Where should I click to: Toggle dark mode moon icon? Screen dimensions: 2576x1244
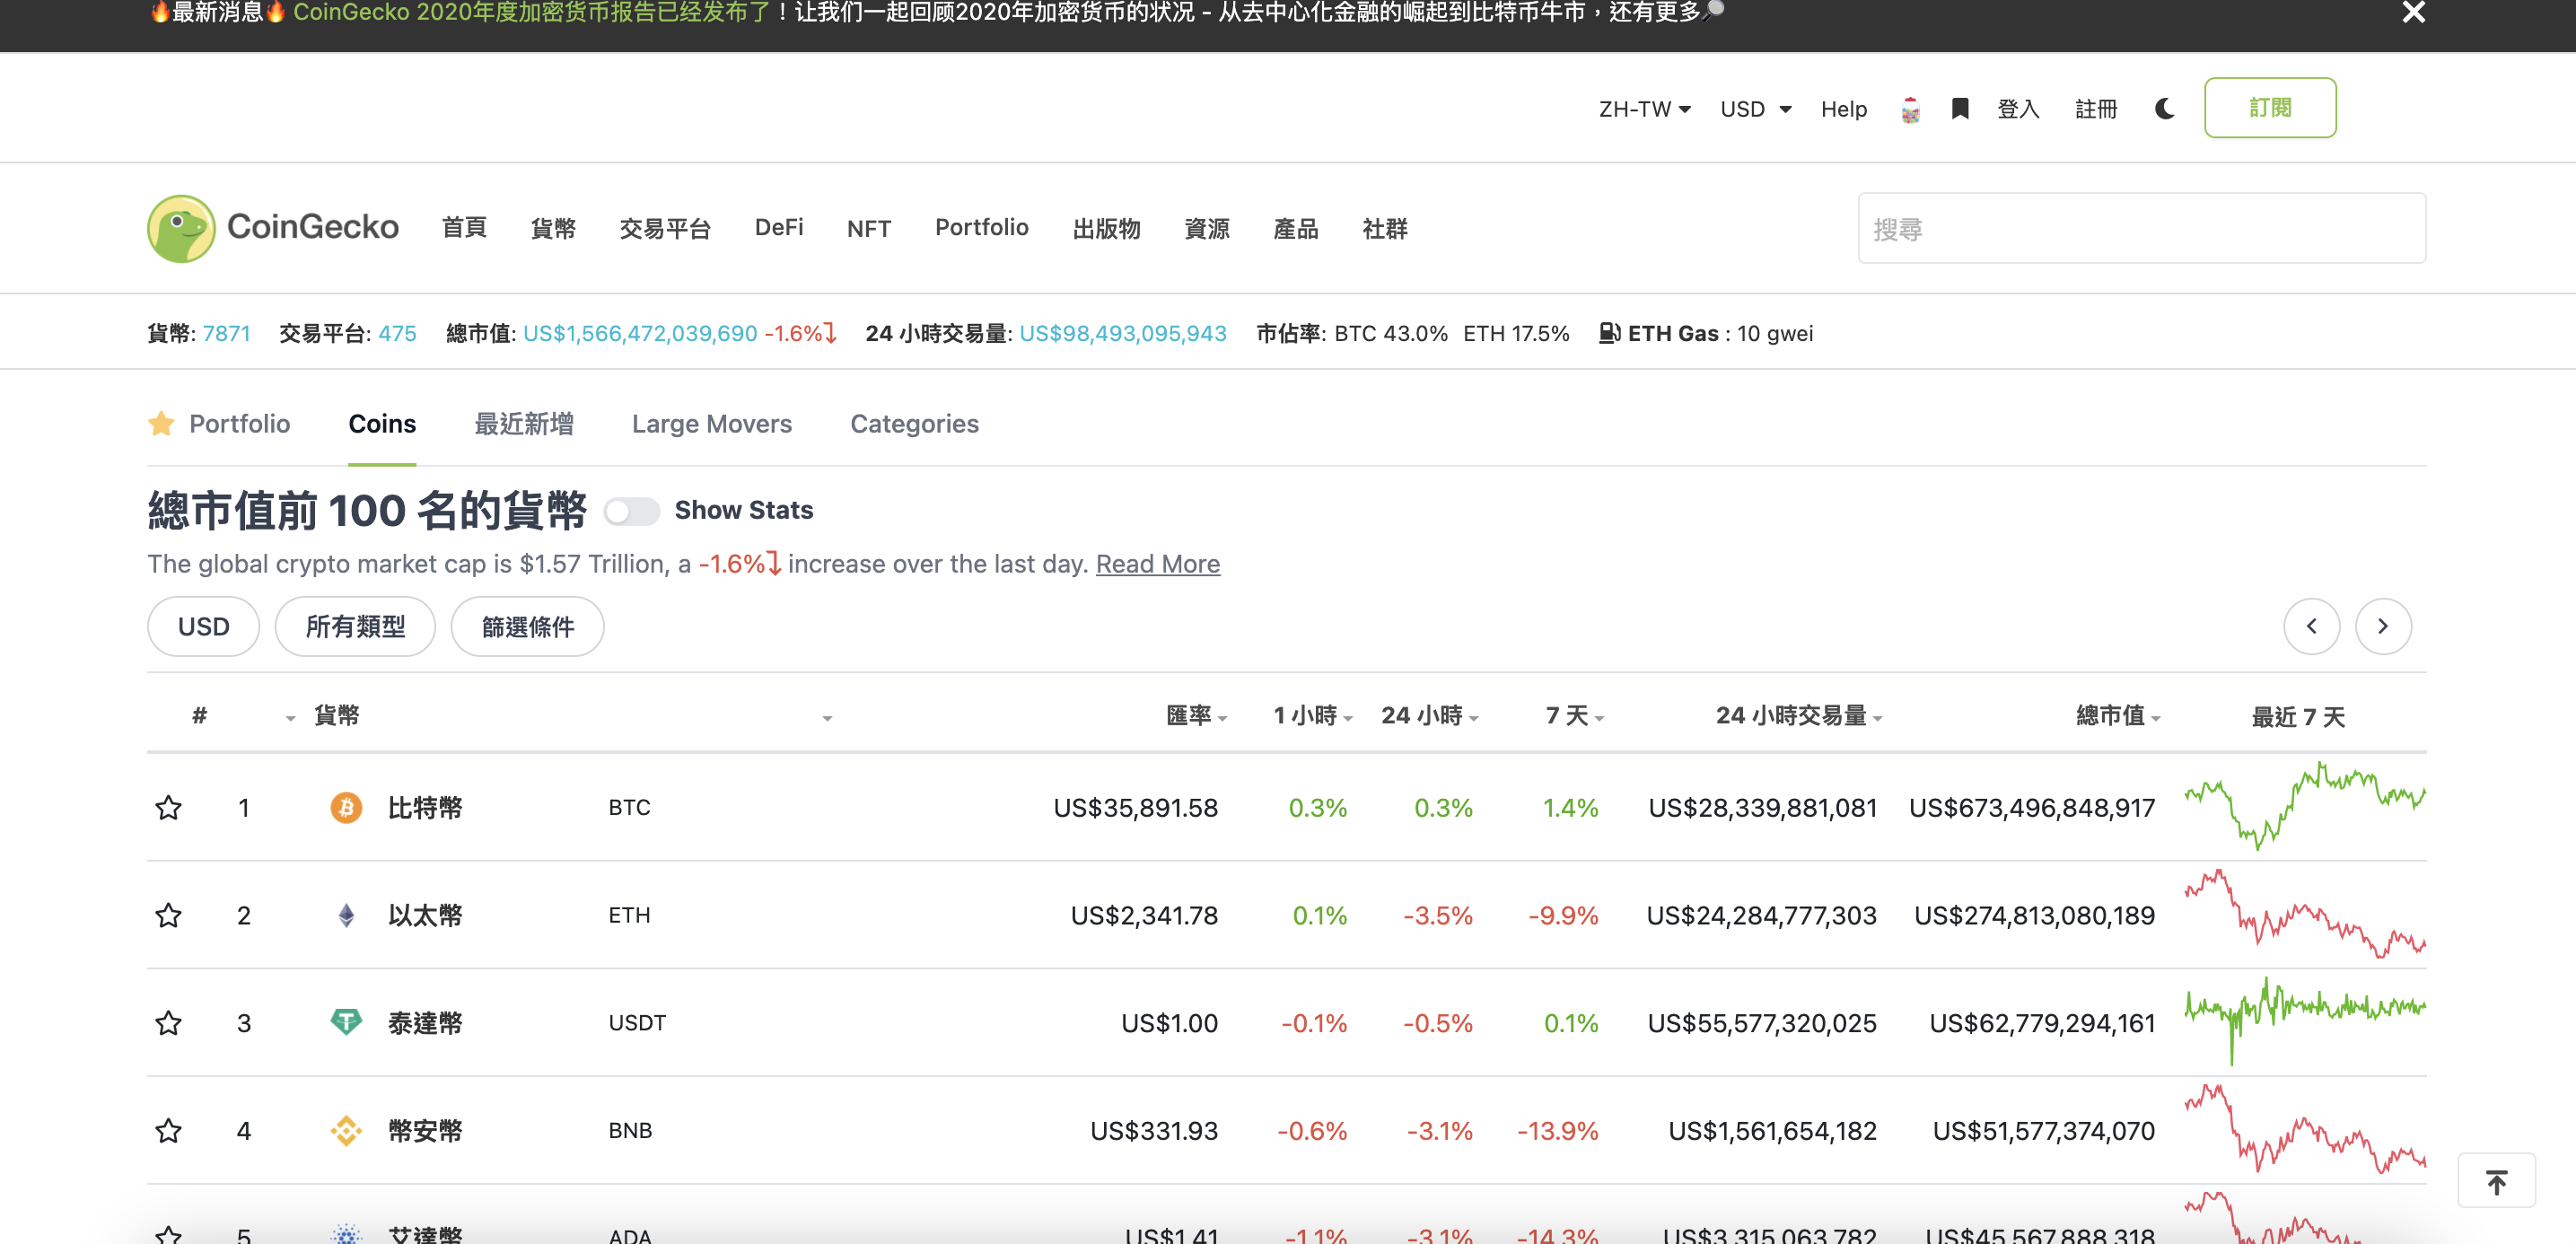[2165, 108]
